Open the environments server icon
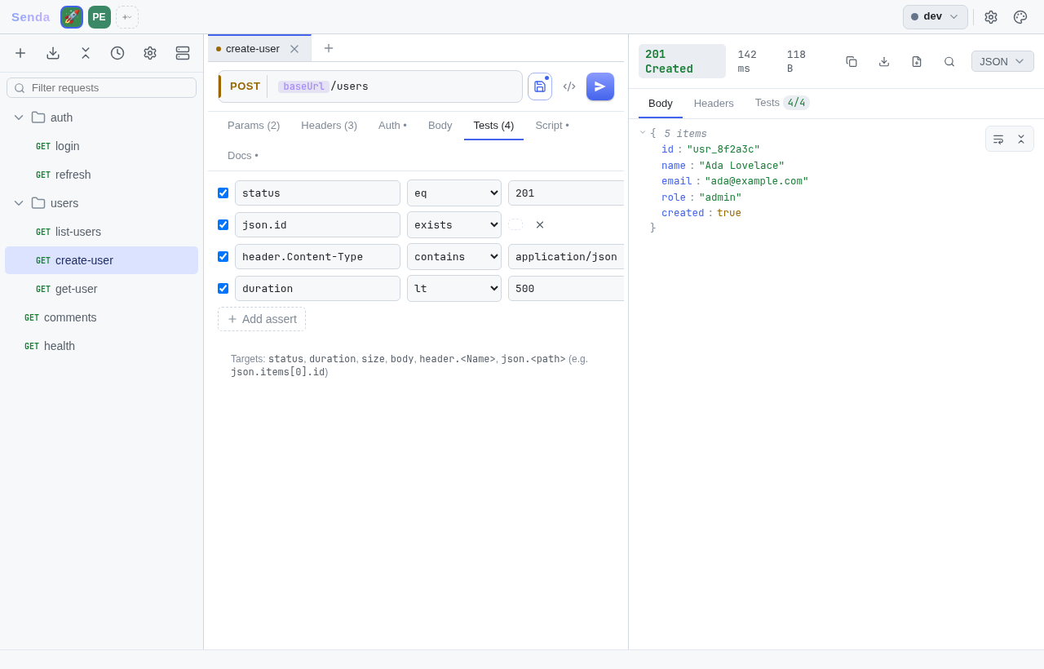 183,53
